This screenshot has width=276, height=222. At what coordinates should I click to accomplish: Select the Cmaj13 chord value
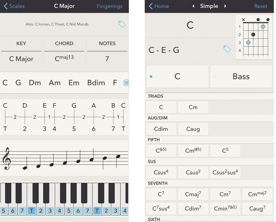(64, 58)
